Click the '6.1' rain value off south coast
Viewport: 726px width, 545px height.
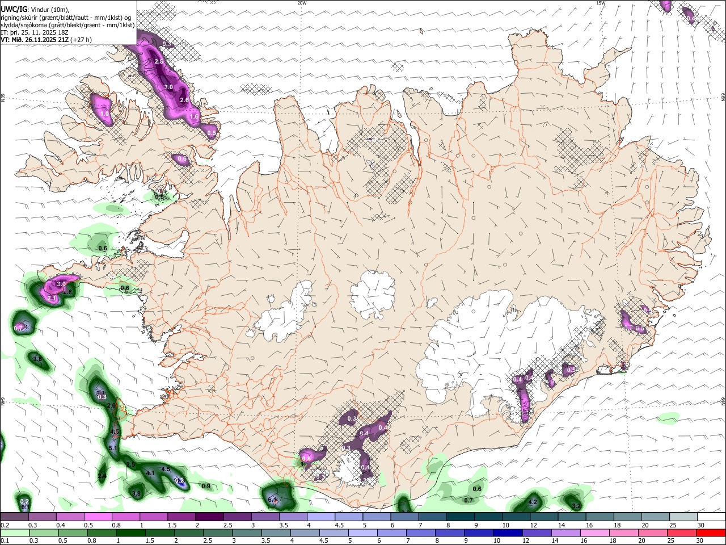[272, 500]
